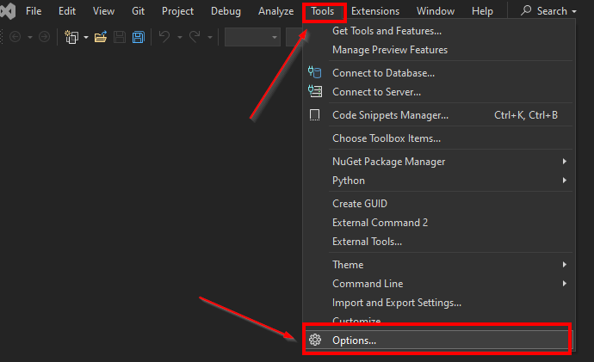Open the Search box dropdown arrow

(574, 12)
